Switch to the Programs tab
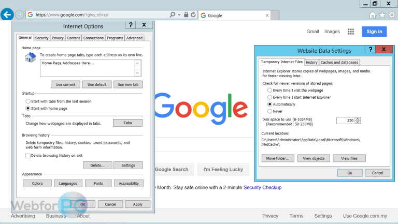The width and height of the screenshot is (398, 224). pyautogui.click(x=115, y=38)
